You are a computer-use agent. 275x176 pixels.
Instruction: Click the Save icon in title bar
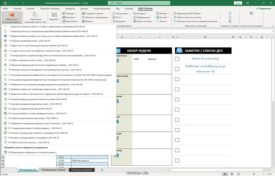pyautogui.click(x=5, y=3)
